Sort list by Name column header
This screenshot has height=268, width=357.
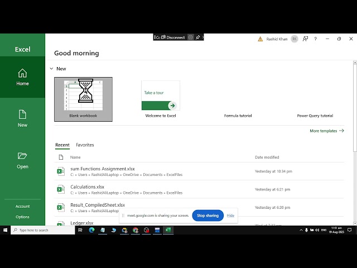(x=75, y=157)
